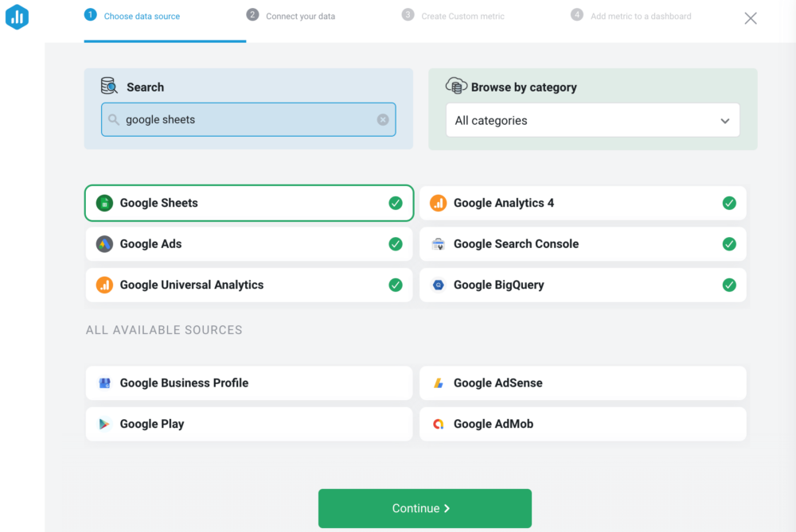Click the search input containing google sheets

[248, 120]
